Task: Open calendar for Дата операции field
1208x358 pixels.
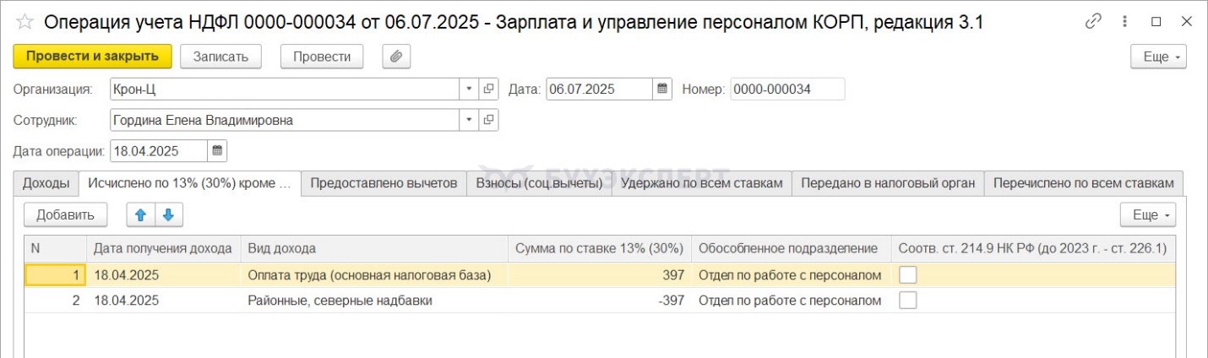Action: point(217,151)
